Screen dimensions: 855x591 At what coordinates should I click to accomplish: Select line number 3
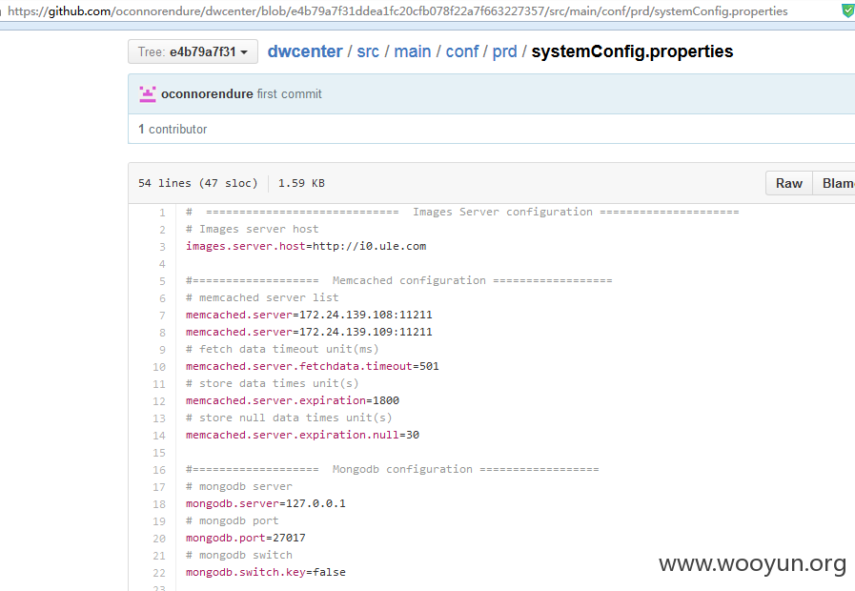pos(162,247)
